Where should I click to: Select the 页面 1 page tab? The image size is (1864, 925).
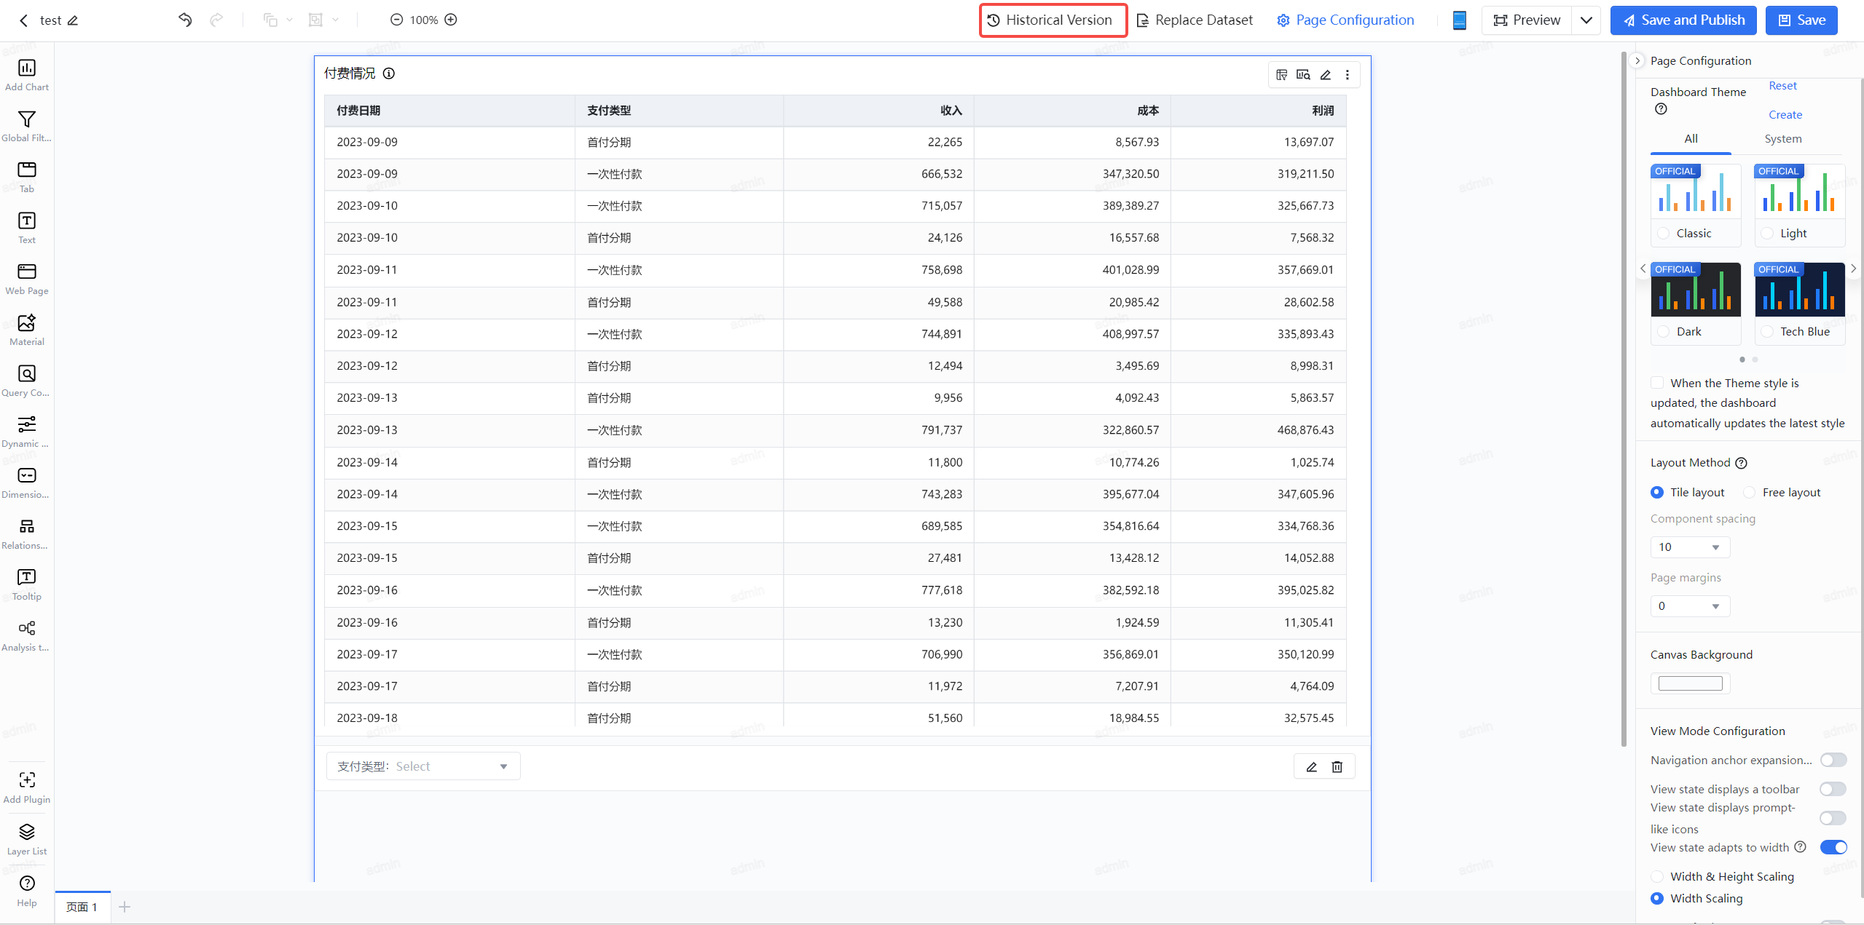pos(82,908)
